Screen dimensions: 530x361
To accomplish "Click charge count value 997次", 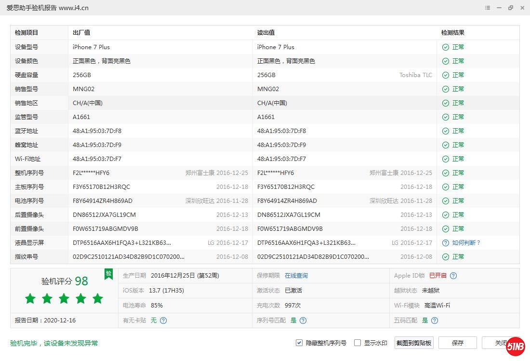I will point(293,306).
